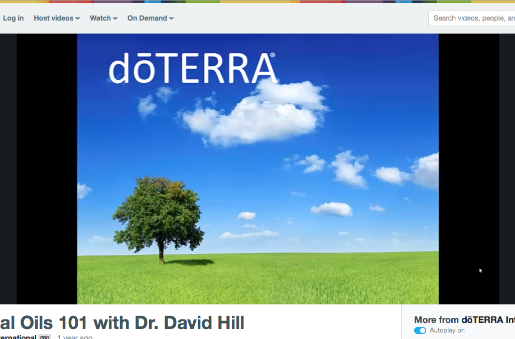The image size is (515, 339).
Task: Toggle the Autoplay switch off
Action: tap(420, 330)
